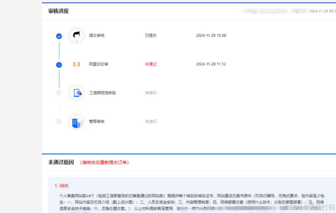The image size is (336, 213).
Task: Click 未进行 status for 工信部短信核验
Action: pyautogui.click(x=151, y=93)
